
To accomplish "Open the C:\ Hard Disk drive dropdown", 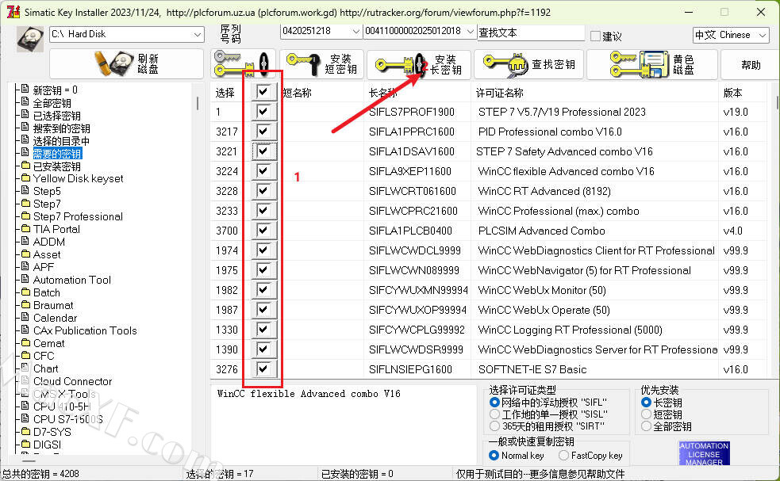I will [x=197, y=34].
